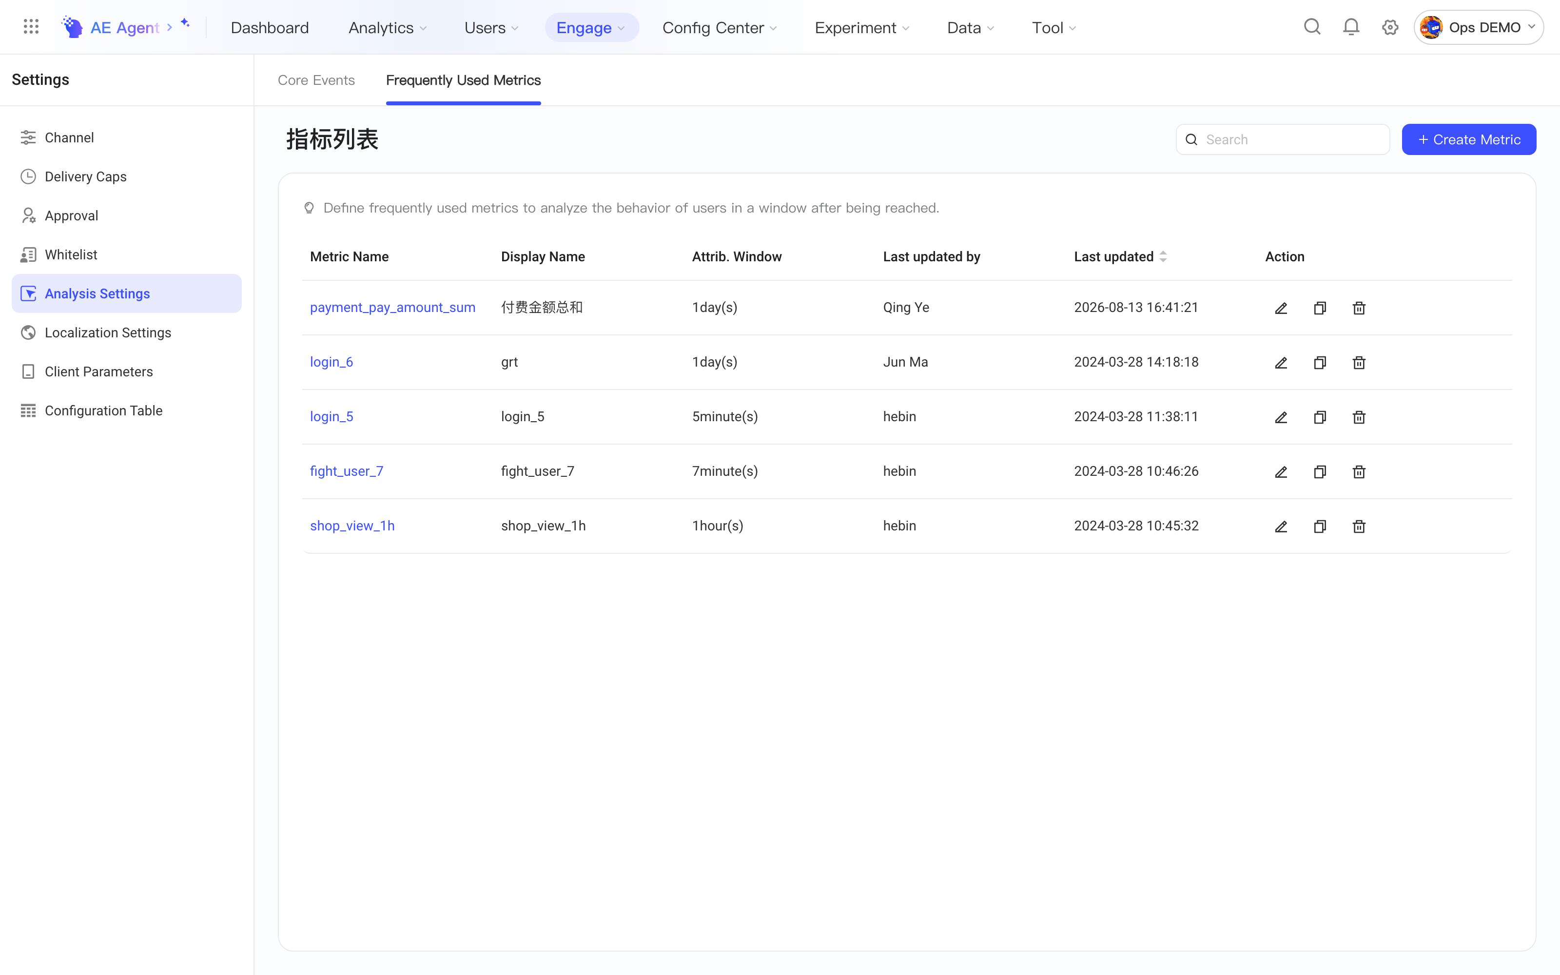1560x975 pixels.
Task: Delete the shop_view_1h metric
Action: 1359,526
